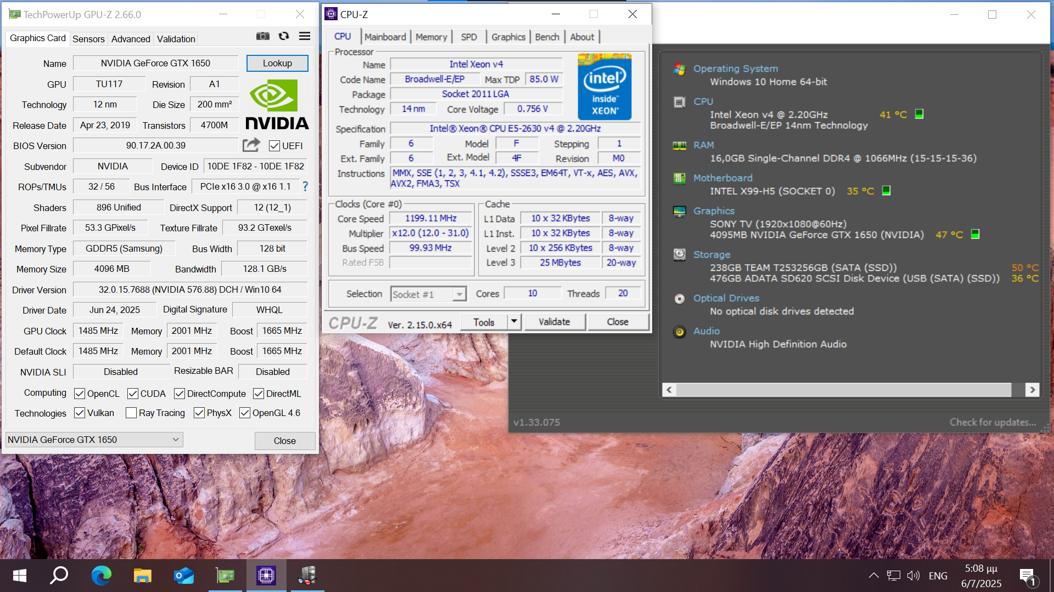The width and height of the screenshot is (1054, 592).
Task: Click the GPU-Z Lookup button
Action: coord(277,63)
